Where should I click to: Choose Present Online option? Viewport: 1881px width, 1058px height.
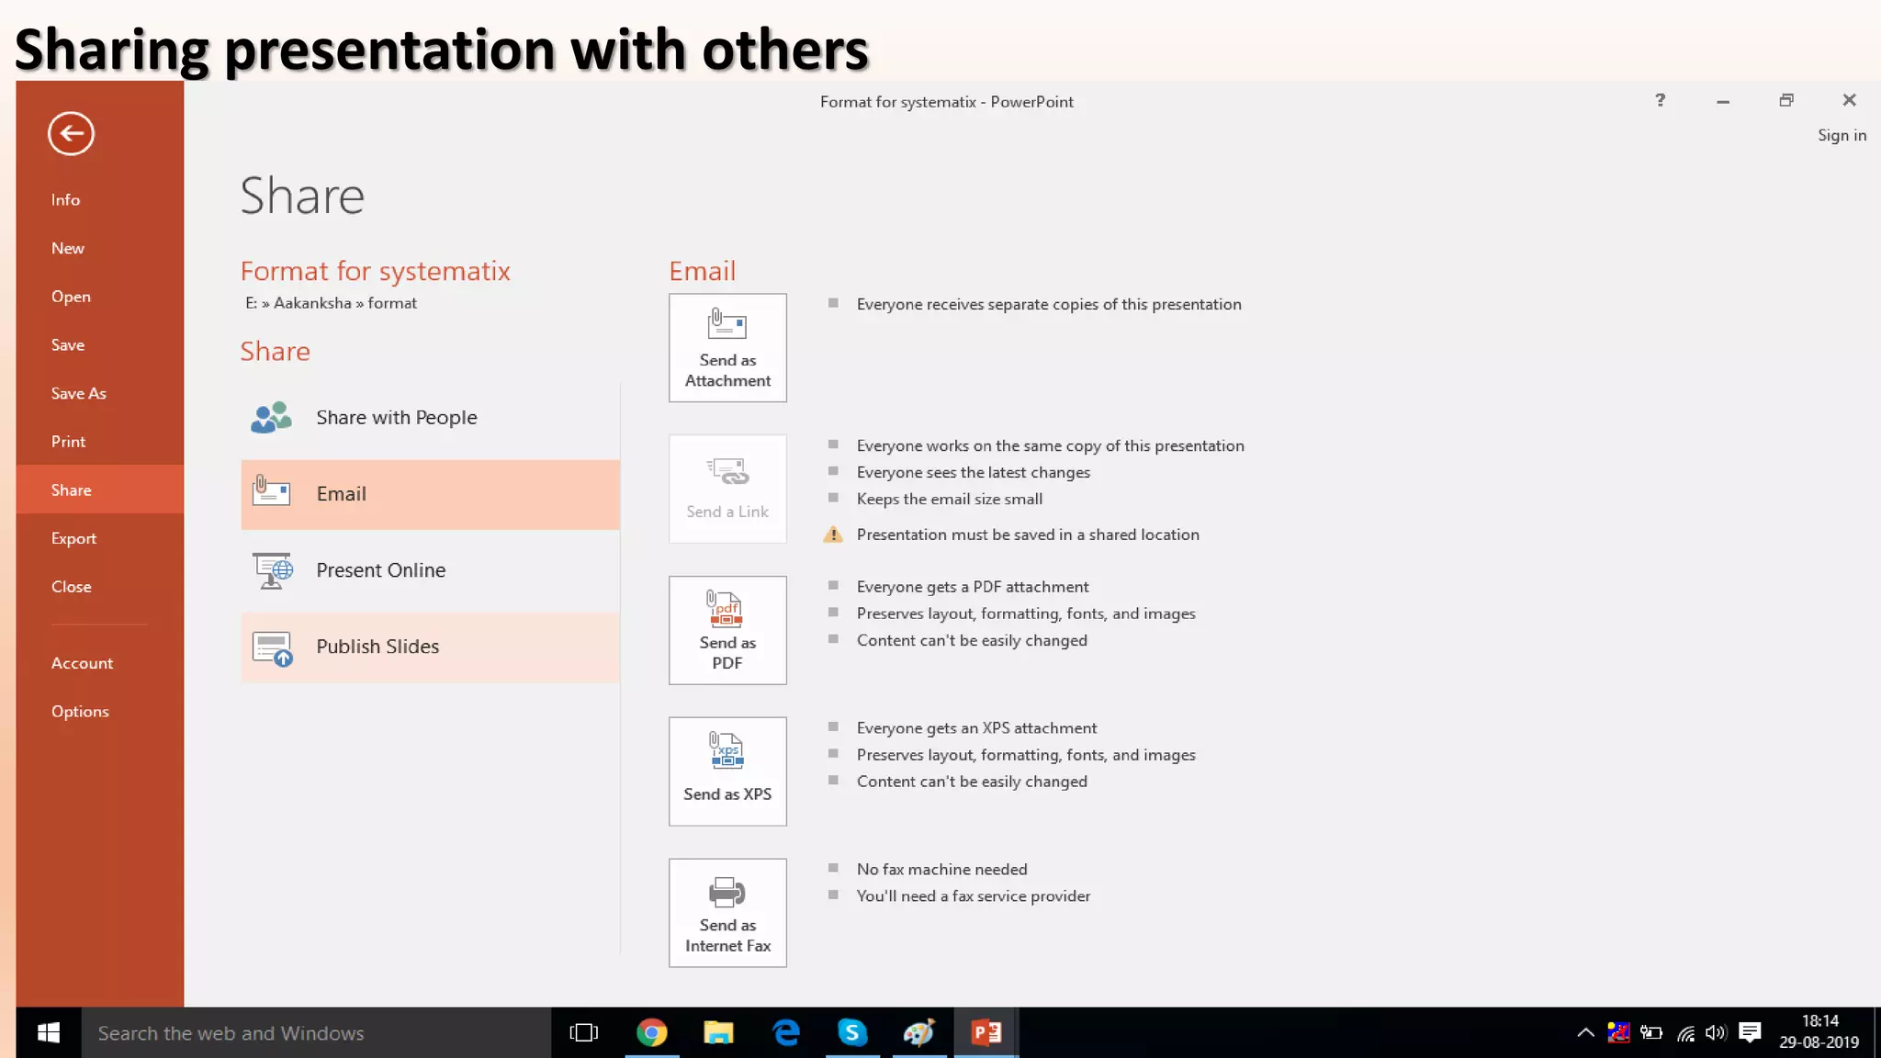pos(430,570)
